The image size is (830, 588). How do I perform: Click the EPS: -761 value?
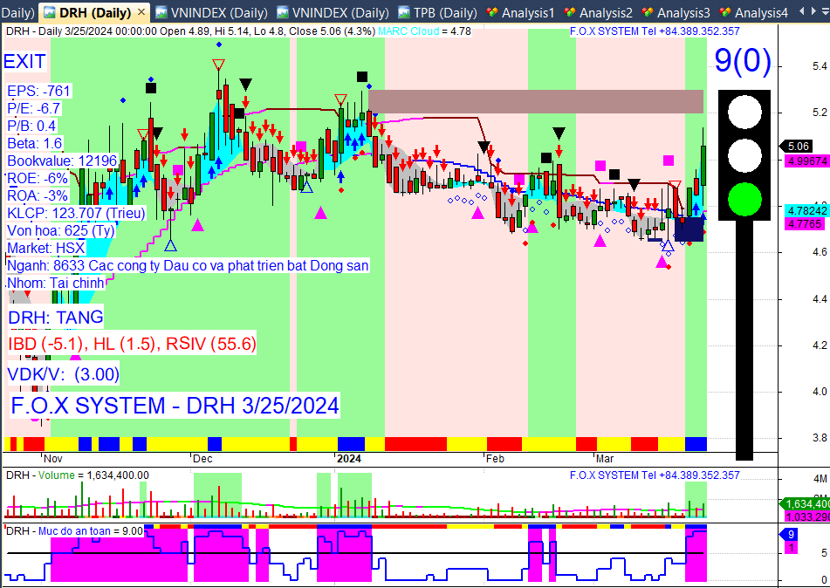tap(38, 91)
